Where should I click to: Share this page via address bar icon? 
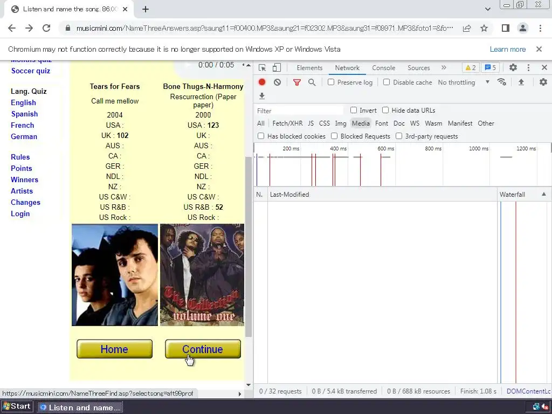(467, 28)
